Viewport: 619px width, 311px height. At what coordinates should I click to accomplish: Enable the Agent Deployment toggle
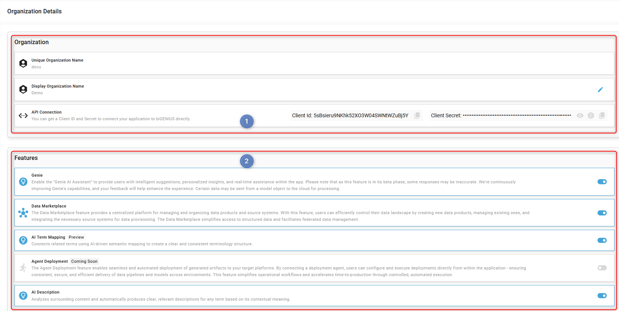[602, 268]
